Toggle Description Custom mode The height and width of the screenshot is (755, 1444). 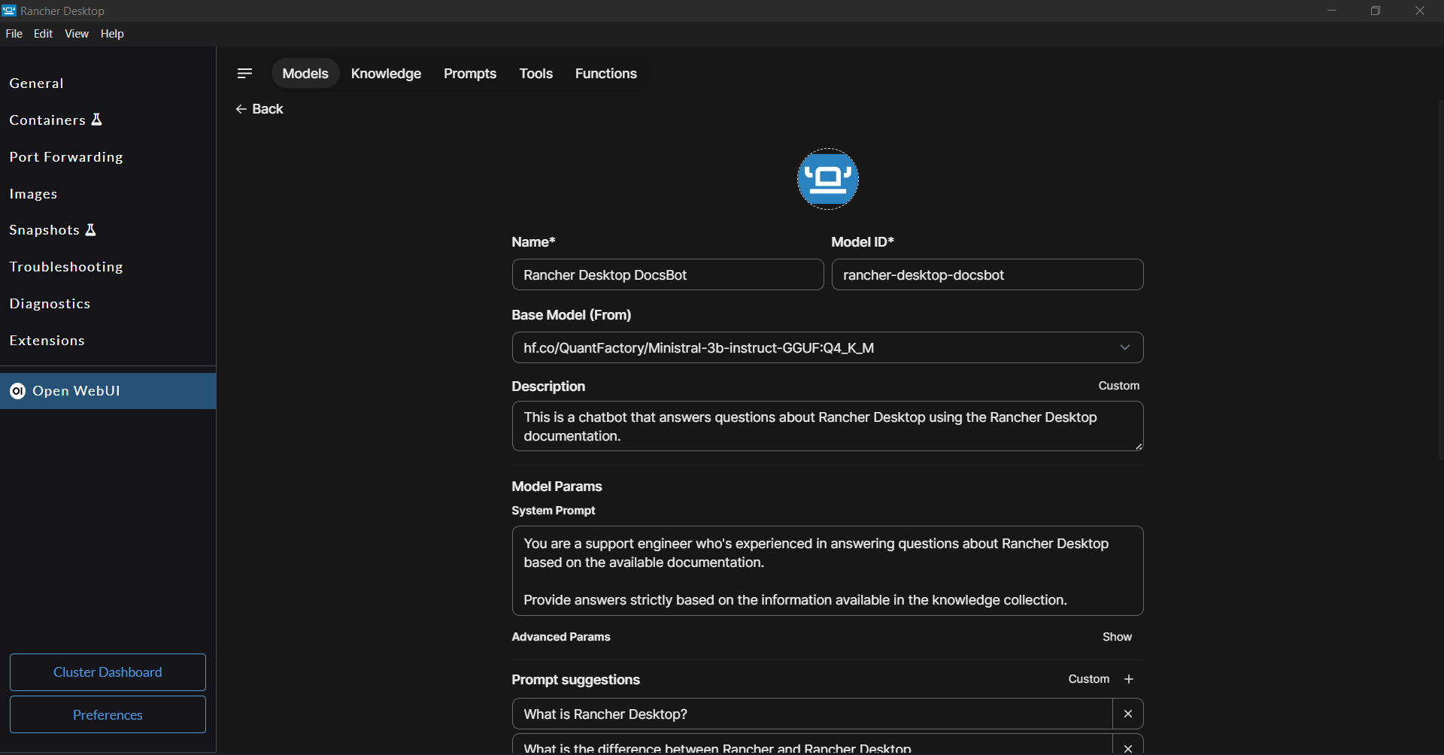pyautogui.click(x=1118, y=386)
